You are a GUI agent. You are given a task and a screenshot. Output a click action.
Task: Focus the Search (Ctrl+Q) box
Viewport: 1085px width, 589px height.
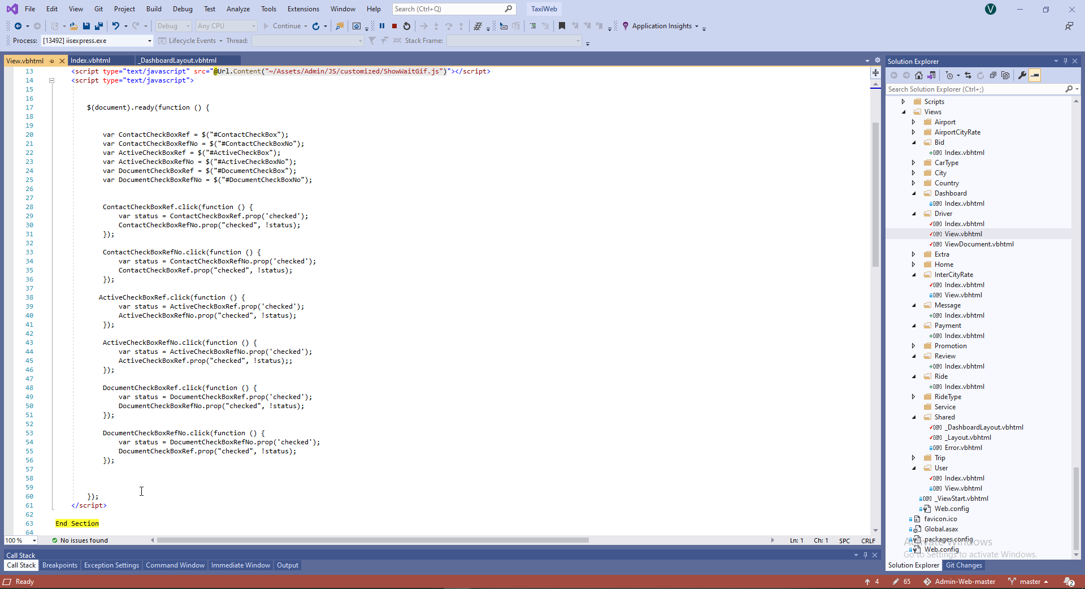[x=454, y=9]
